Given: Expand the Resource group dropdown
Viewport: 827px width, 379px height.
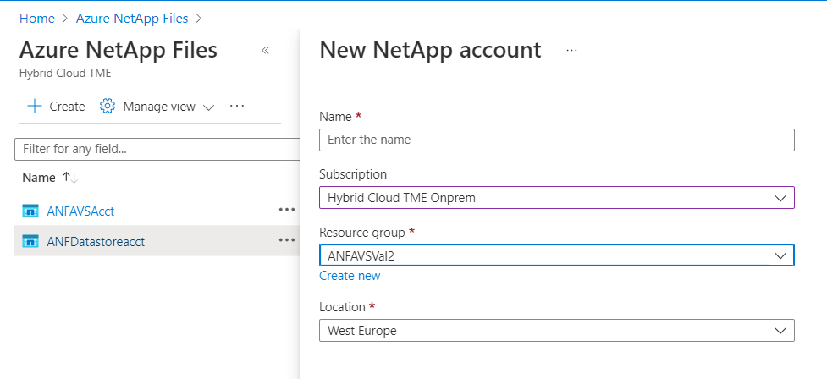Looking at the screenshot, I should tap(780, 255).
